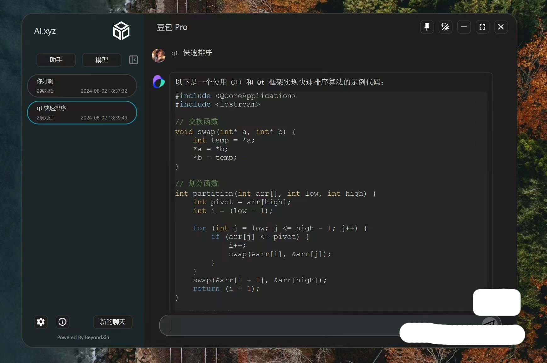
Task: Click the #include <QCoreApplication> code line
Action: tap(236, 96)
